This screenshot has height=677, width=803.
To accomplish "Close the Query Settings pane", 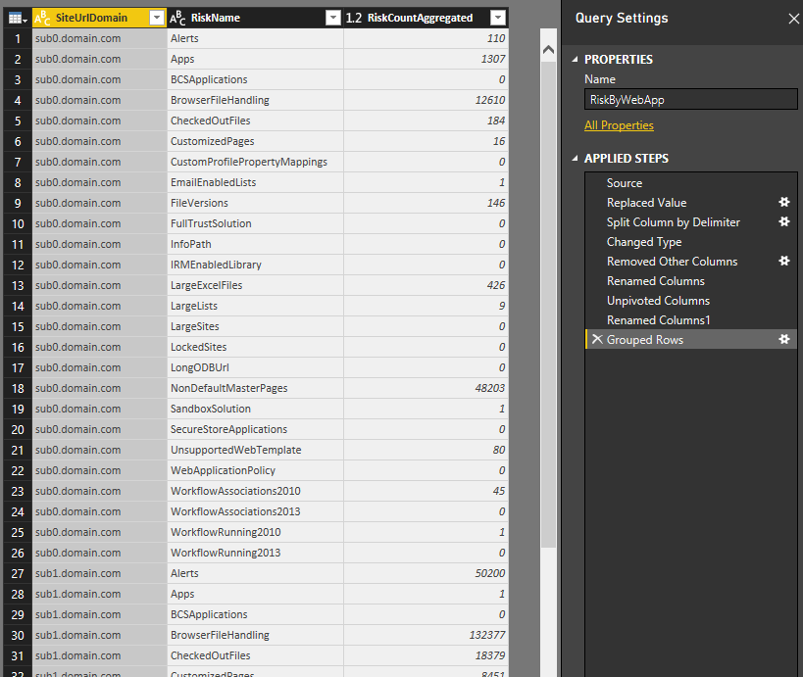I will tap(793, 19).
